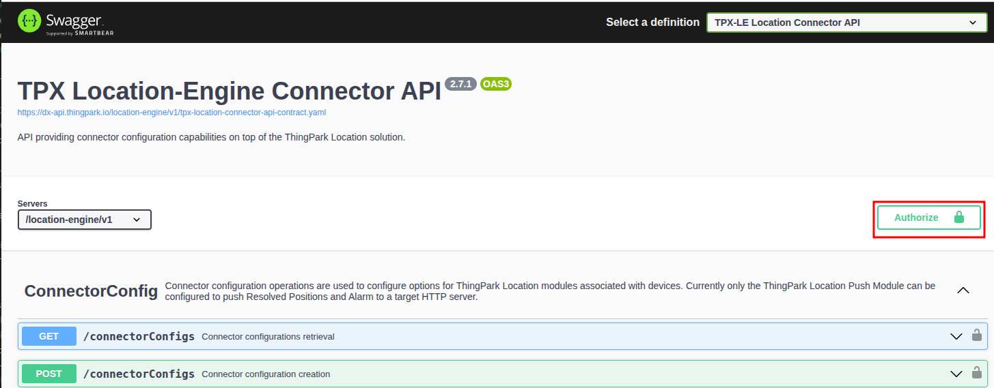Click the Authorize button
Image resolution: width=994 pixels, height=388 pixels.
point(929,218)
